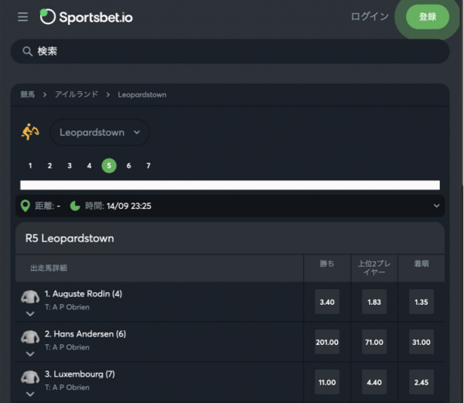This screenshot has width=464, height=403.
Task: Click アイルランド breadcrumb link
Action: pyautogui.click(x=77, y=94)
